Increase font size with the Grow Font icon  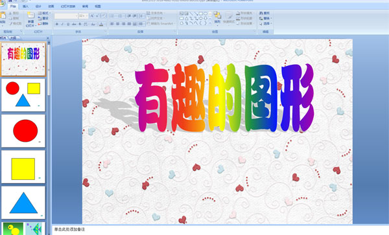pos(92,16)
